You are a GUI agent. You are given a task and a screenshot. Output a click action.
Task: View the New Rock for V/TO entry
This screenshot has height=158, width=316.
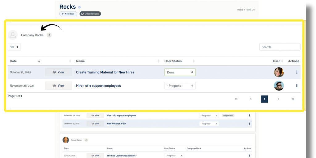click(x=95, y=123)
